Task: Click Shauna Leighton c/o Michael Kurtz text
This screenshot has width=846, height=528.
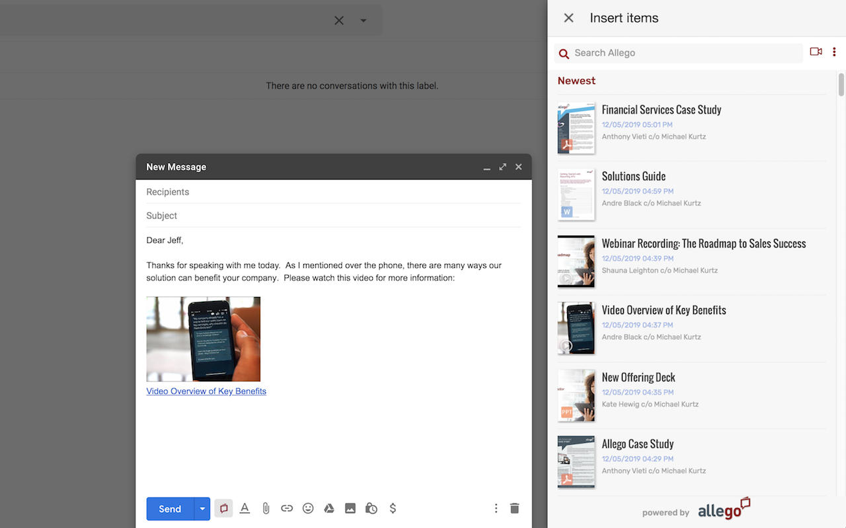Action: click(x=660, y=271)
